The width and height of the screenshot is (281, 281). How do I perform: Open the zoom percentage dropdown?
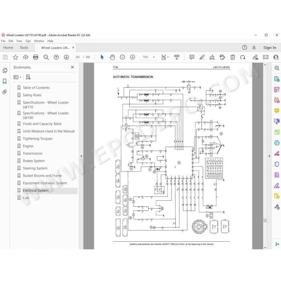154,57
